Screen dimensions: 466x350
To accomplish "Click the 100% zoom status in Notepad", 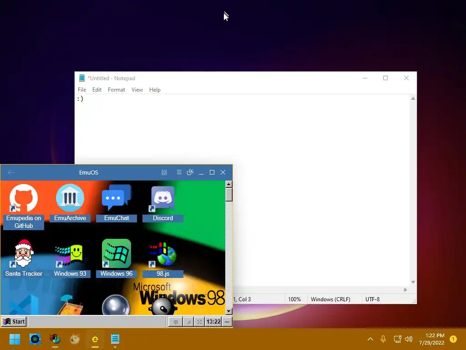I will (294, 299).
